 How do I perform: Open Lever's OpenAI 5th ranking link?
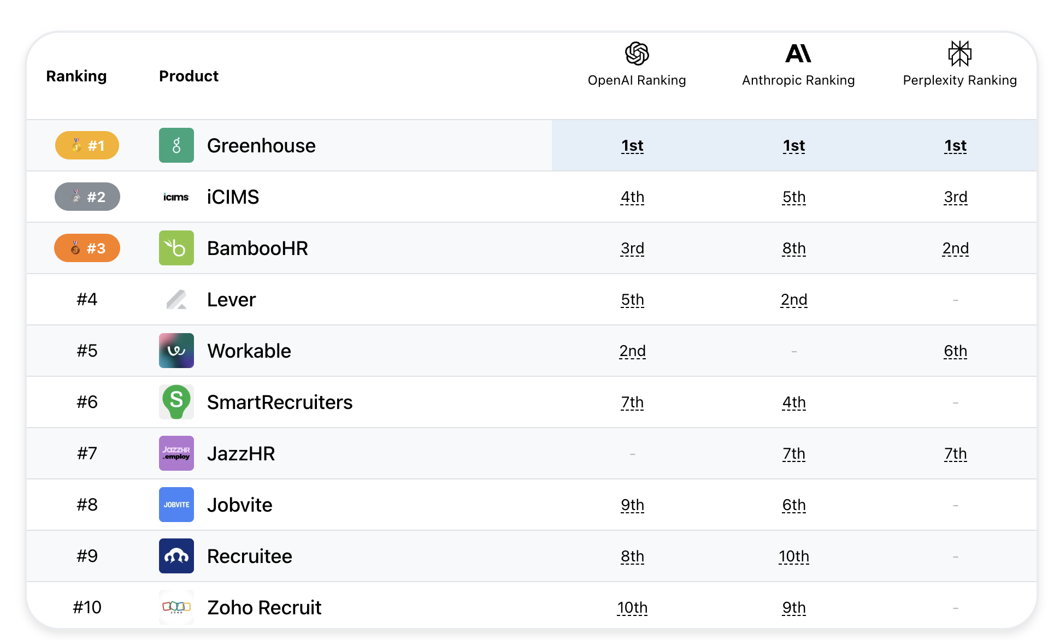(632, 300)
